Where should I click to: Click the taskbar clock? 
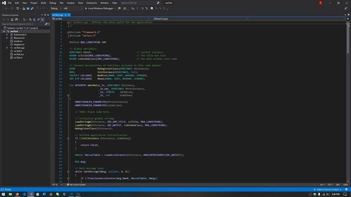tap(335, 194)
